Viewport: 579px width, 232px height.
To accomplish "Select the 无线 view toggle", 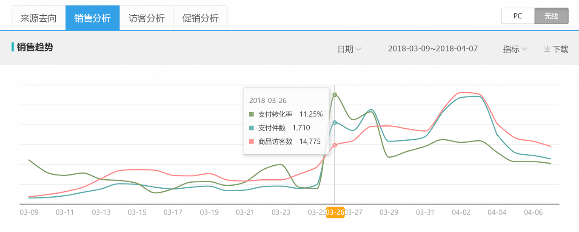I will (x=551, y=16).
